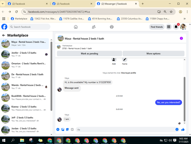
Task: Open the Jeff 2 beds 1.5 baths chat
Action: [24, 119]
